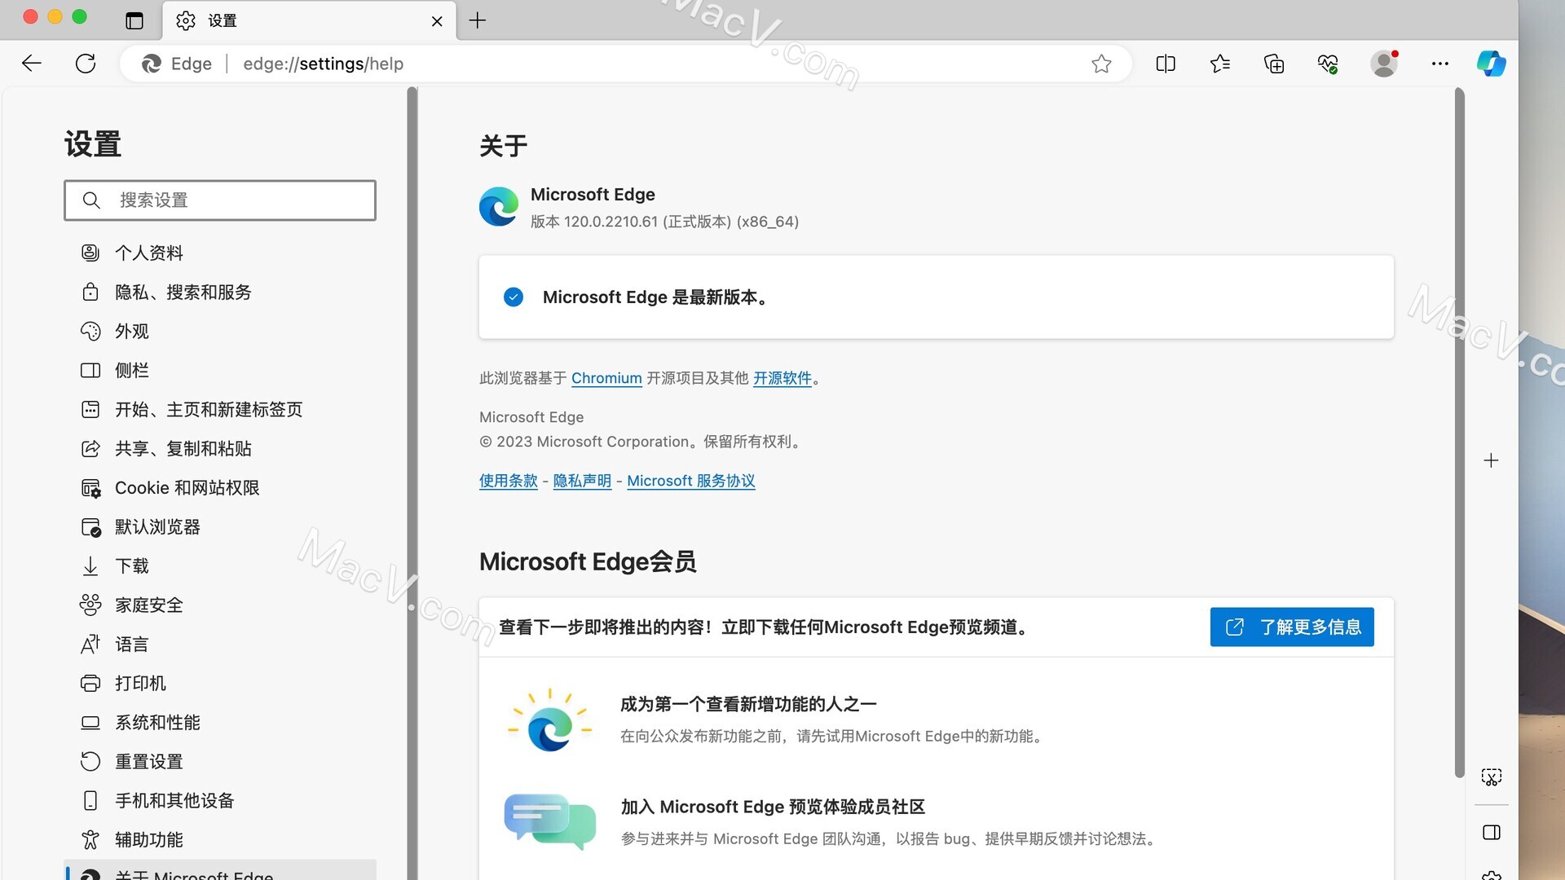This screenshot has width=1565, height=880.
Task: Select 关于 Microsoft Edge sidebar item
Action: tap(220, 870)
